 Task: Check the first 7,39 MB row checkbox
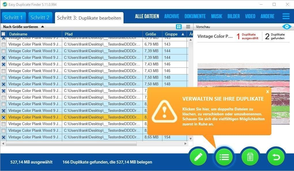(x=3, y=51)
